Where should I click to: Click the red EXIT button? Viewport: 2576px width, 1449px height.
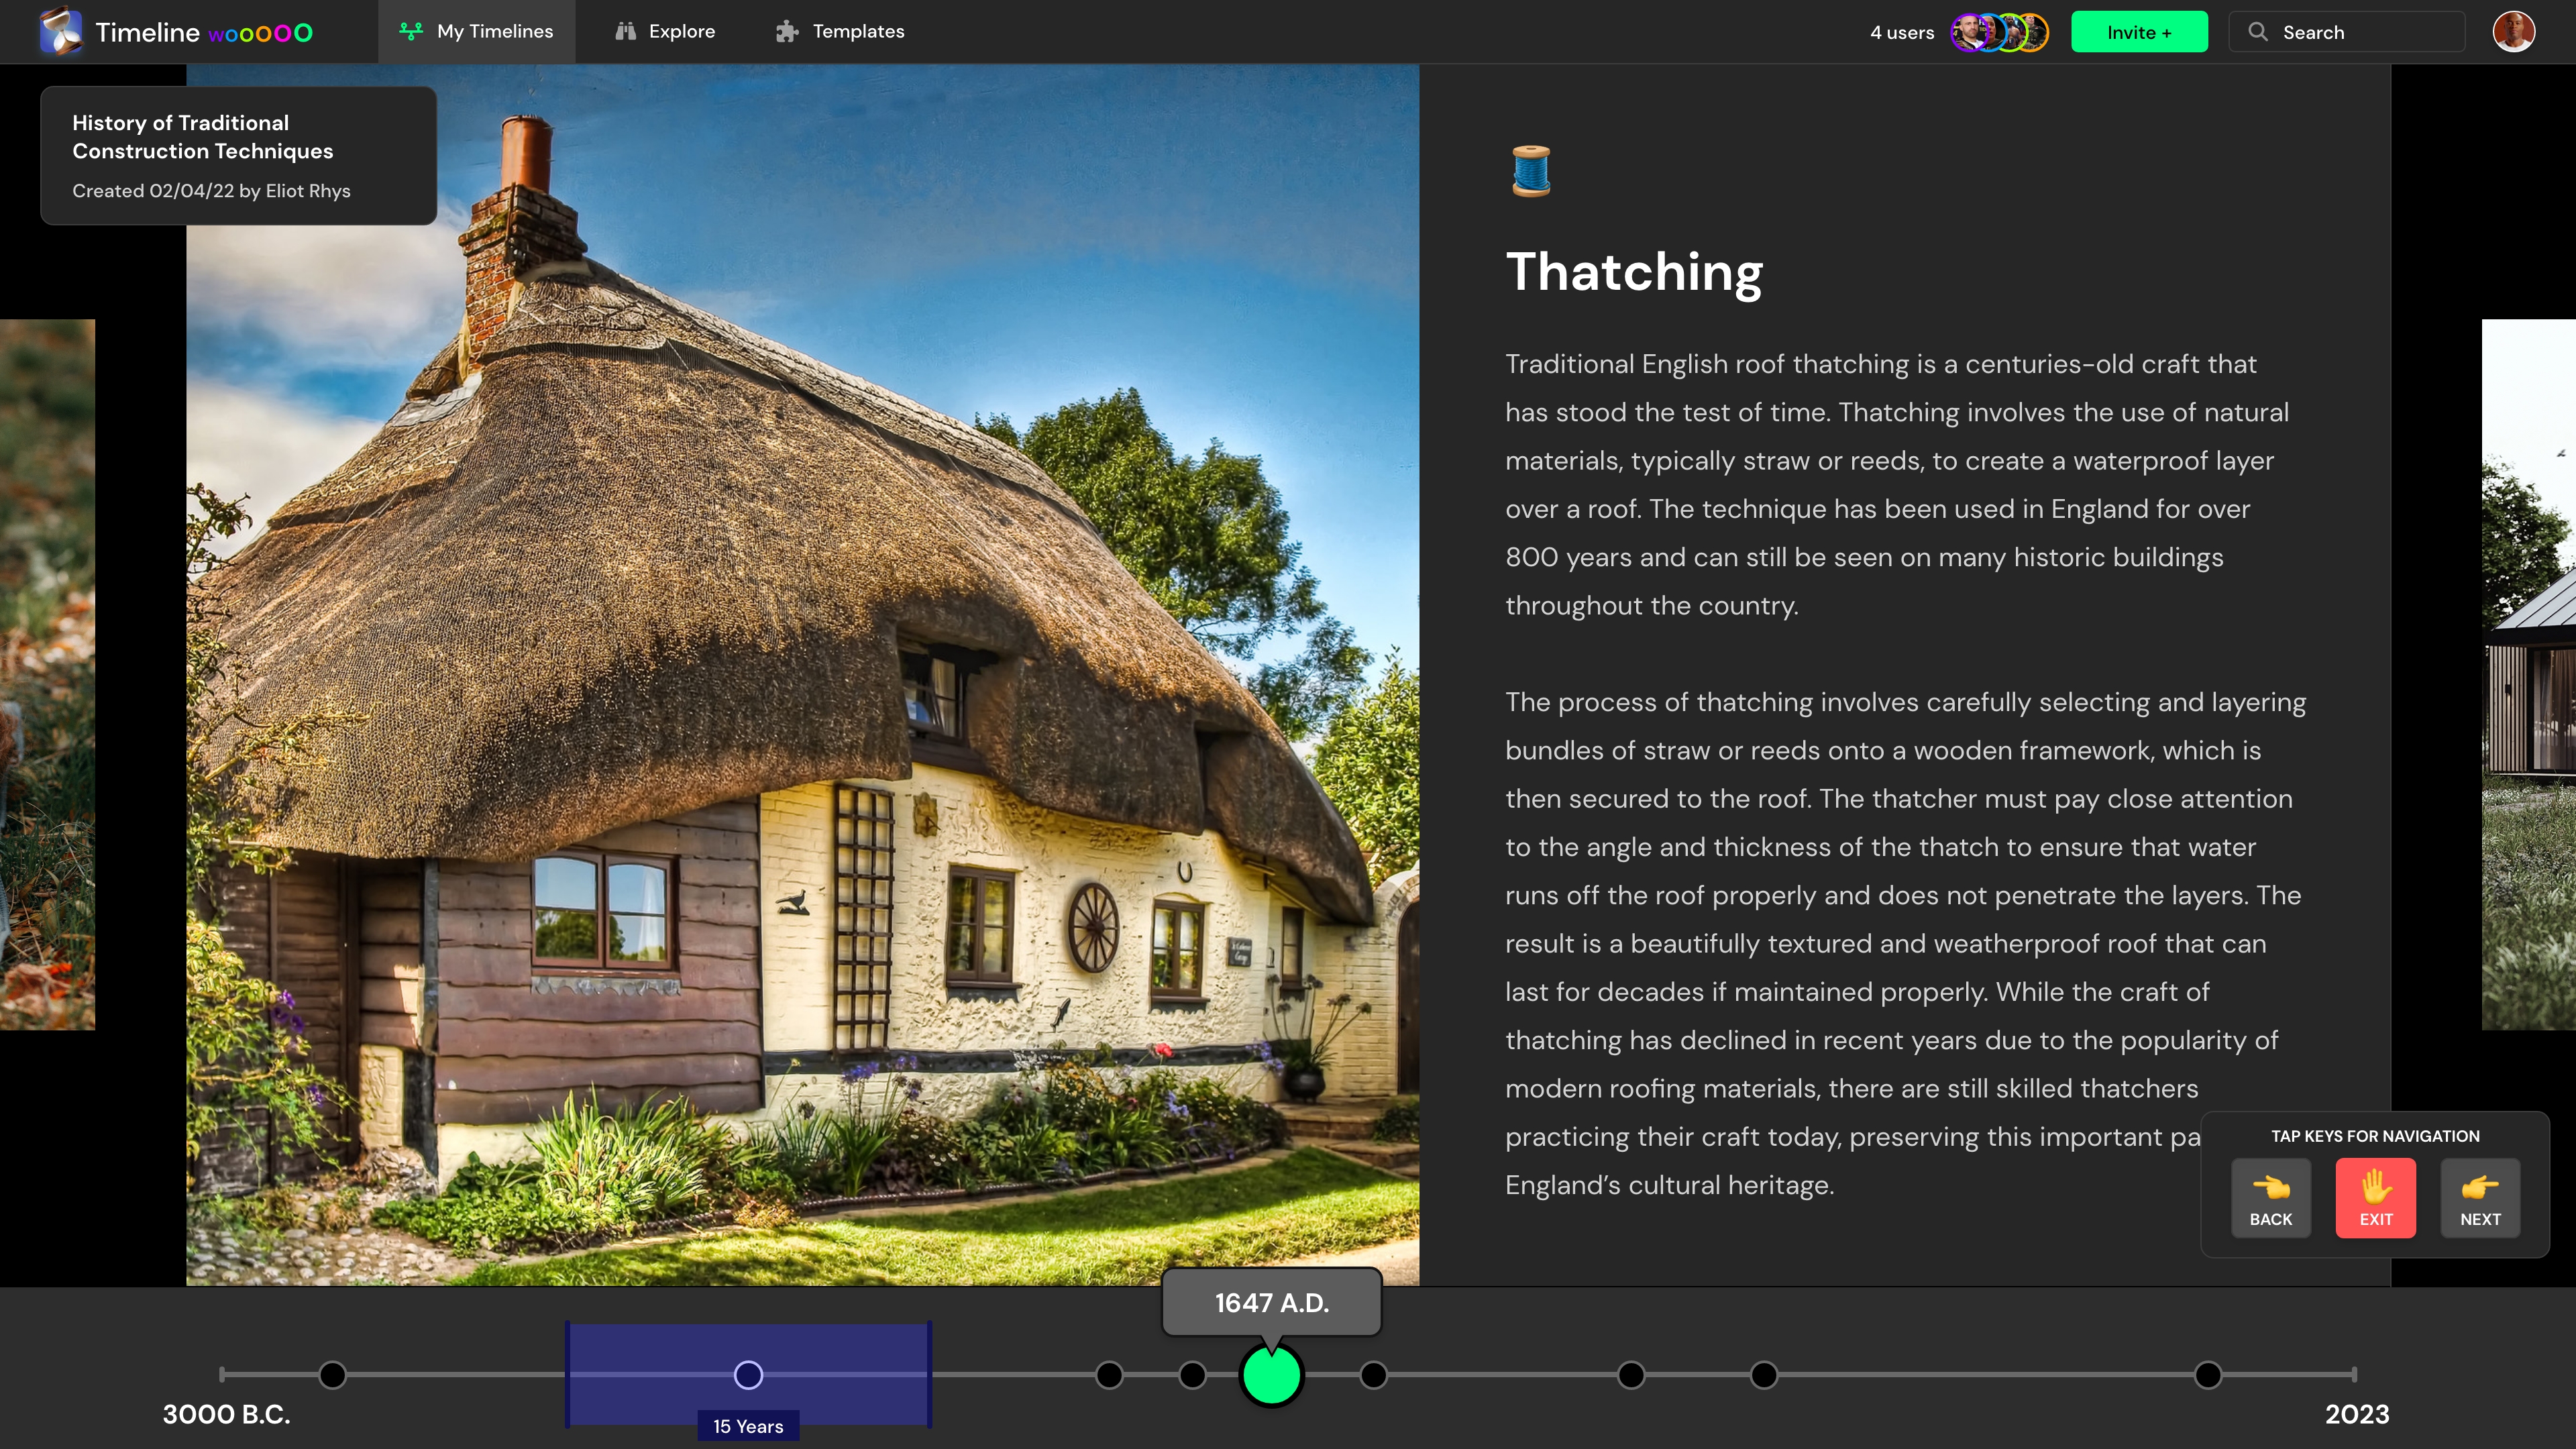(2376, 1198)
